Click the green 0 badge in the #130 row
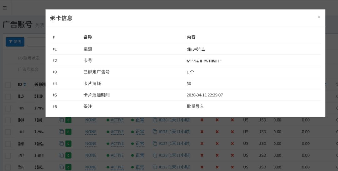The height and width of the screenshot is (171, 338). click(x=68, y=120)
